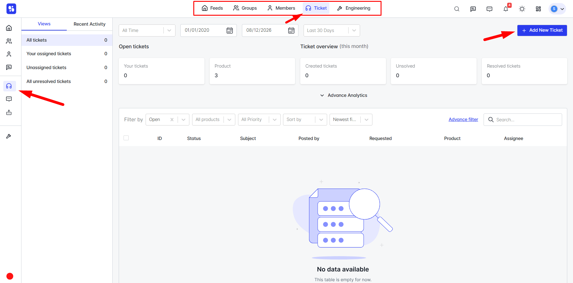Clear the Open status filter with X
573x283 pixels.
172,119
